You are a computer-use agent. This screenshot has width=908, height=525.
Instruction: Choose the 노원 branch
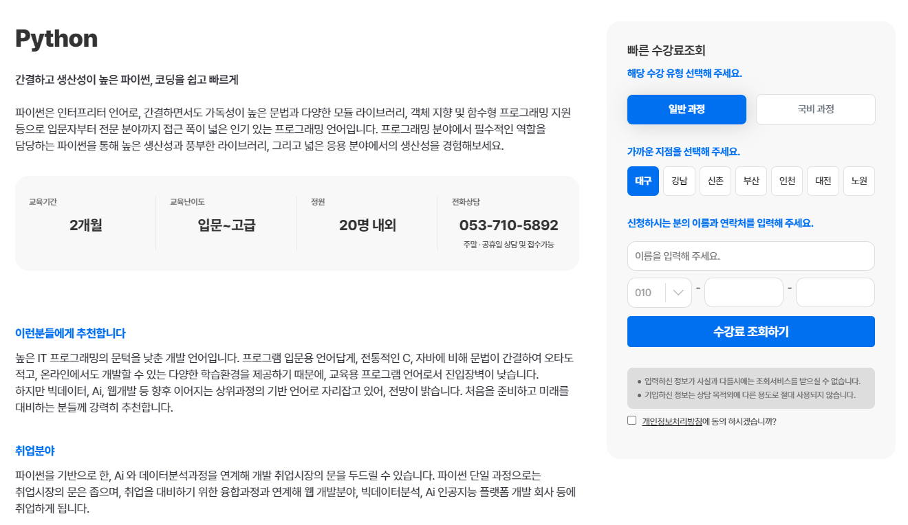point(859,181)
